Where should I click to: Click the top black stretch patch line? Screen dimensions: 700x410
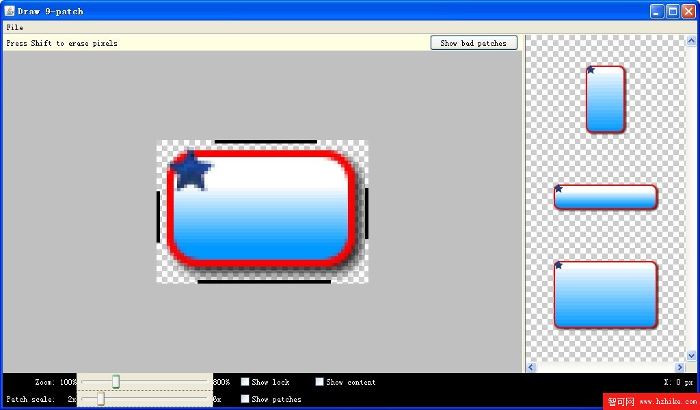[x=266, y=142]
